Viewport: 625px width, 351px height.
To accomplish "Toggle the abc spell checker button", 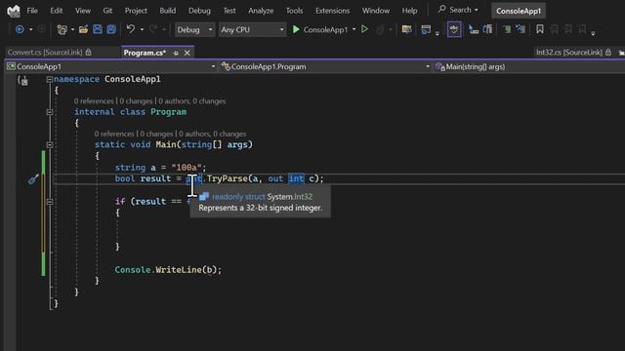I will pyautogui.click(x=454, y=29).
